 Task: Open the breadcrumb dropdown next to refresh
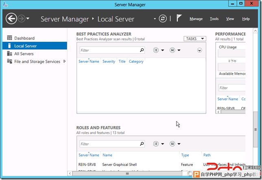tap(155, 19)
